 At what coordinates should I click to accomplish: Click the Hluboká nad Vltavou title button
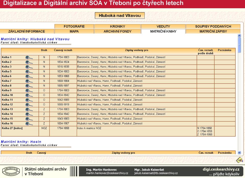click(120, 16)
